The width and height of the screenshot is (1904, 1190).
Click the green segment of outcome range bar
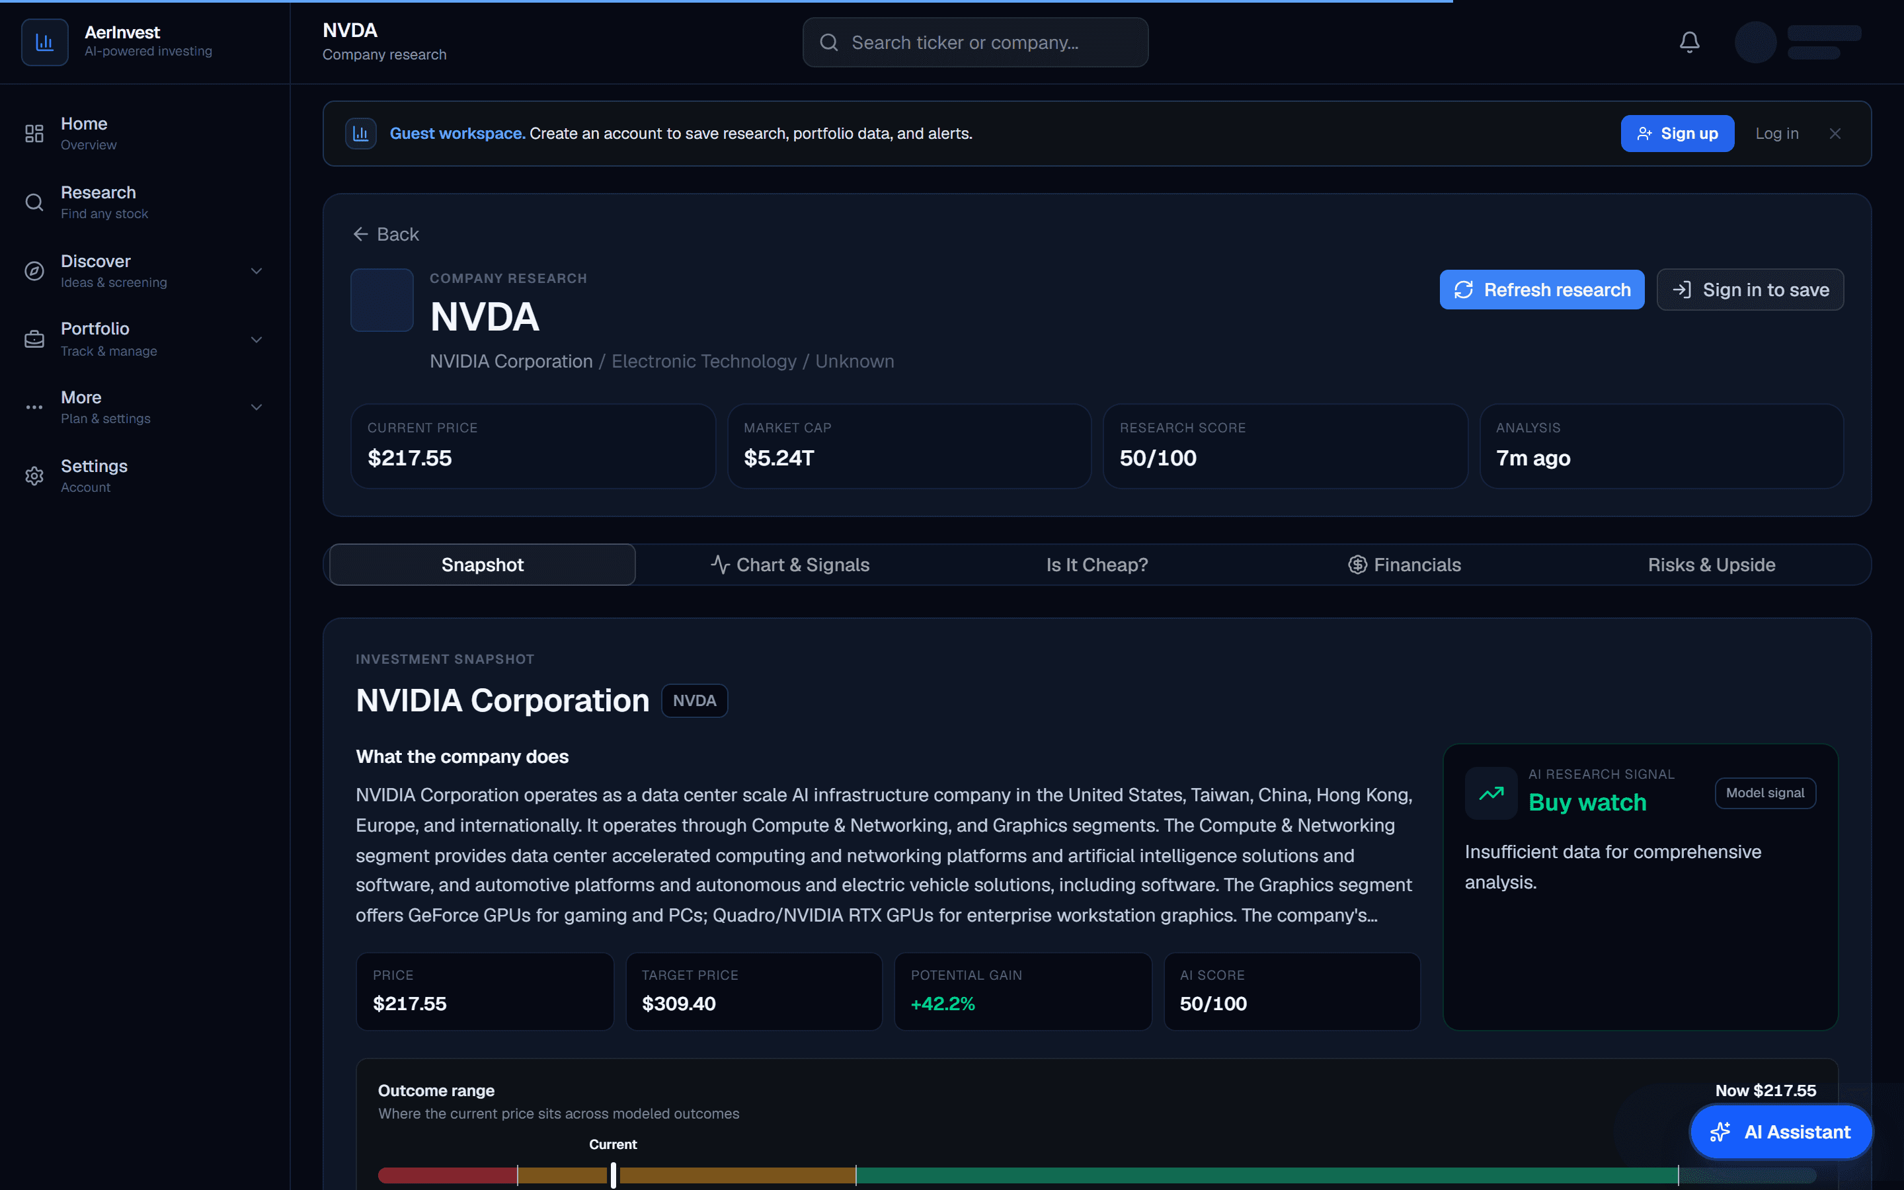1267,1176
